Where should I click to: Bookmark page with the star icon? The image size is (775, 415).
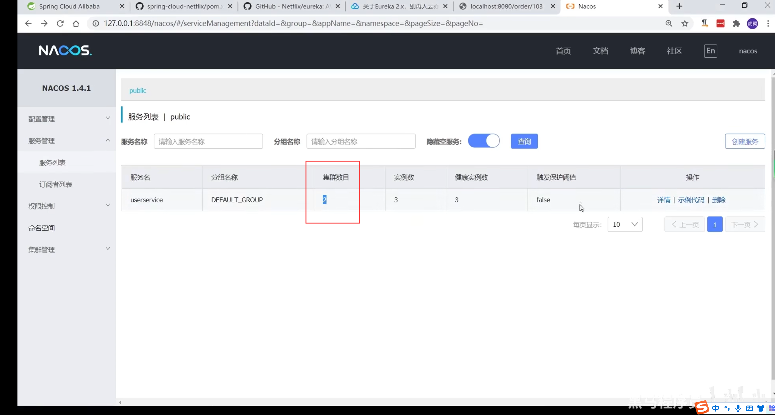tap(685, 23)
